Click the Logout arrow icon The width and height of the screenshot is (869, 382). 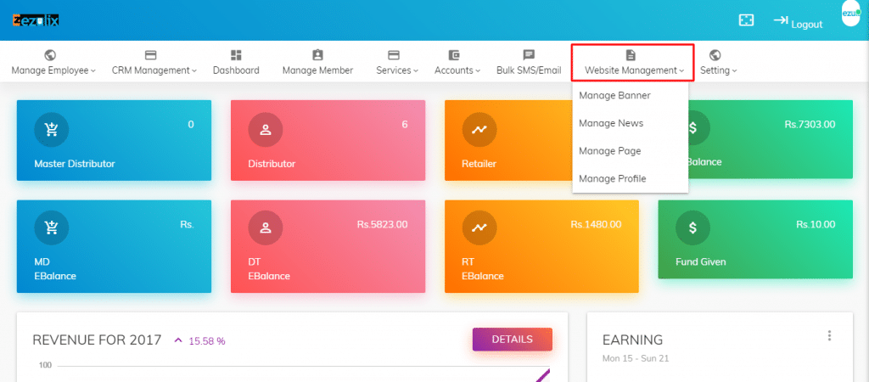pyautogui.click(x=781, y=20)
